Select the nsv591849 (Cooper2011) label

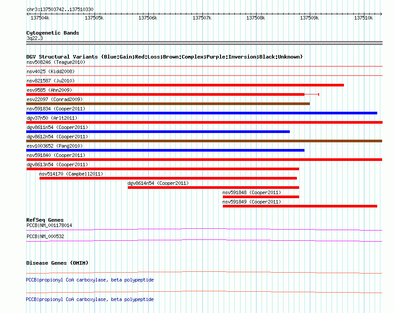(x=252, y=202)
